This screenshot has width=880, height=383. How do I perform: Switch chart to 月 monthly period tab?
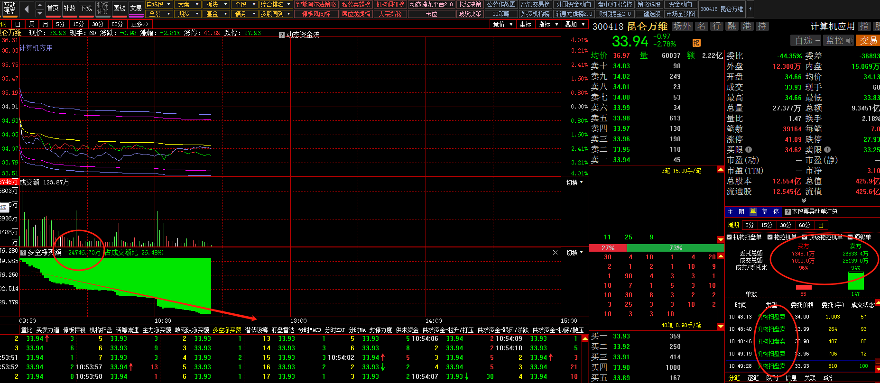[45, 24]
